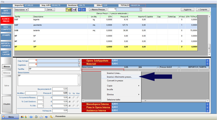Screen dimensions: 217x120
Task: Click the Tariffa input field
Action: click(x=54, y=69)
